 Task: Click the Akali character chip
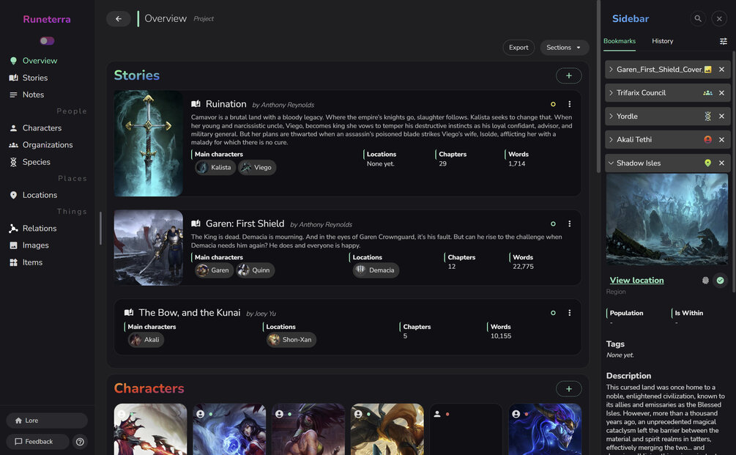(x=146, y=340)
